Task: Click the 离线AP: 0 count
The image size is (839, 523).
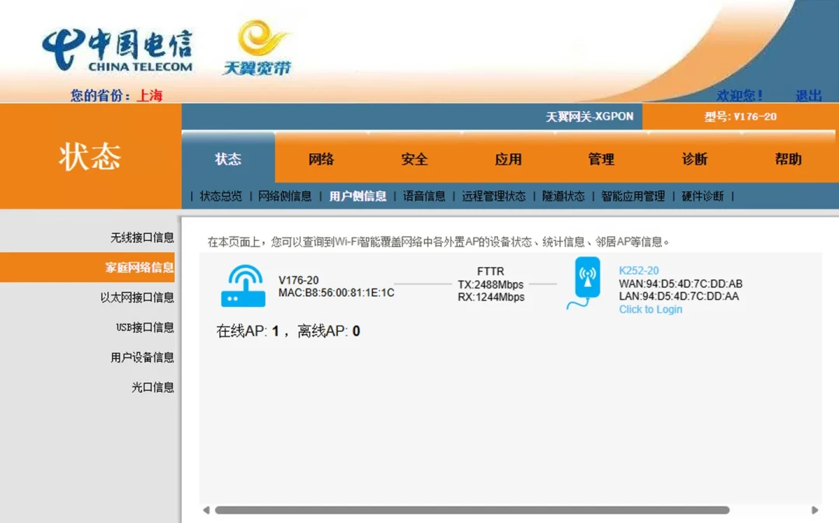Action: tap(329, 331)
